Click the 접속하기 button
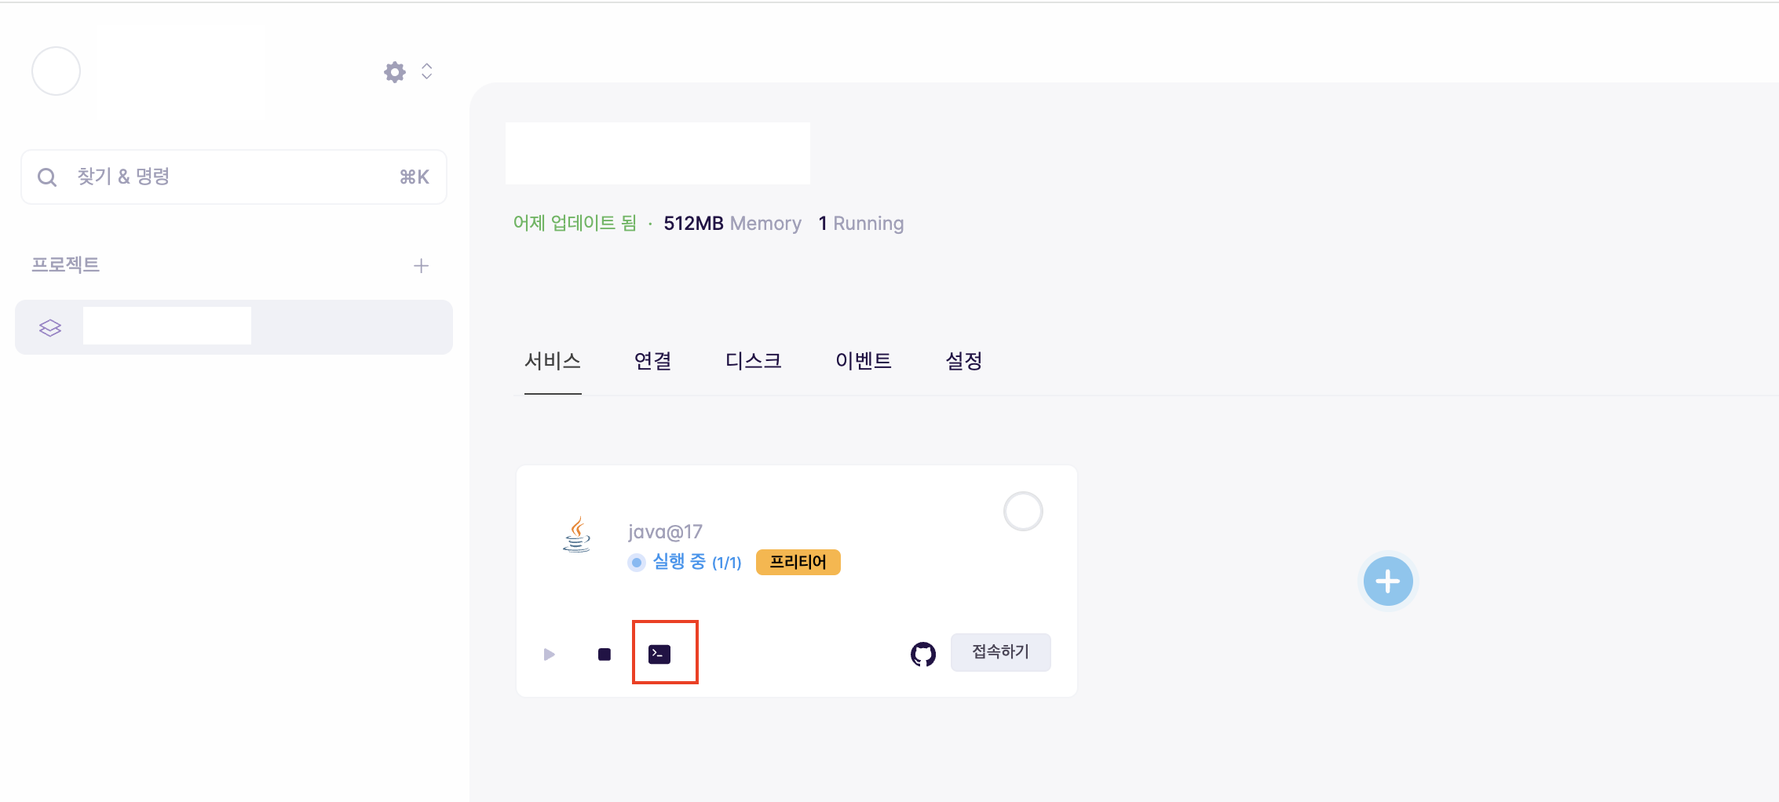The width and height of the screenshot is (1779, 802). (1001, 652)
